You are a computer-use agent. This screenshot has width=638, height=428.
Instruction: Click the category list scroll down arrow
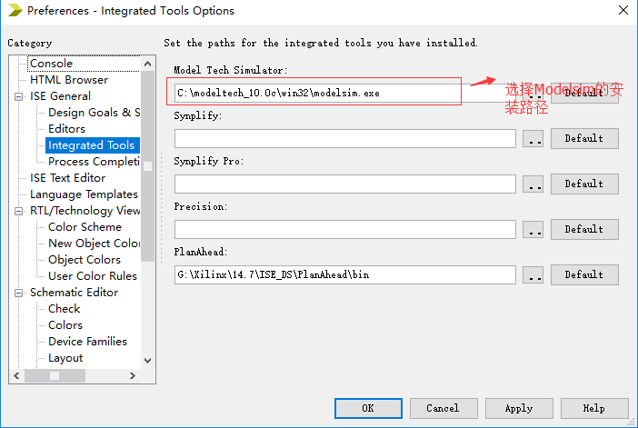pyautogui.click(x=148, y=360)
